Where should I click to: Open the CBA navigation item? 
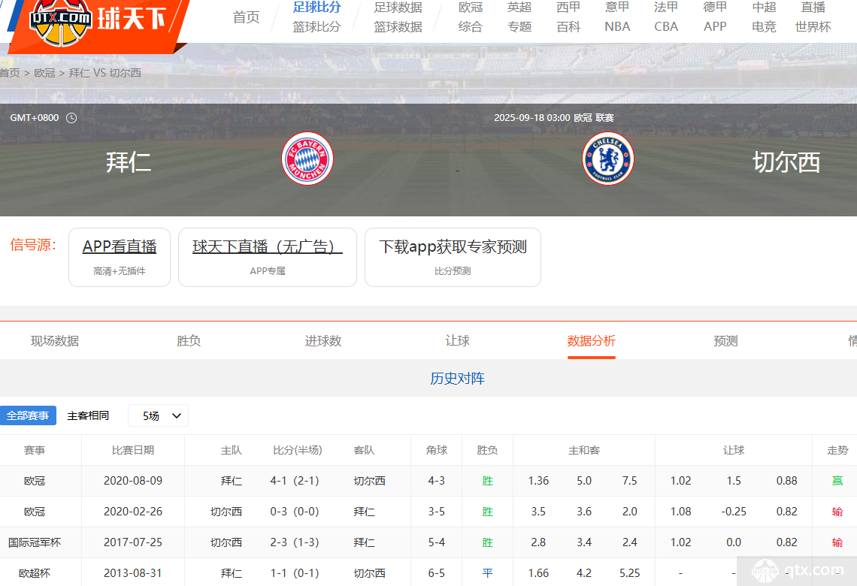pyautogui.click(x=666, y=26)
